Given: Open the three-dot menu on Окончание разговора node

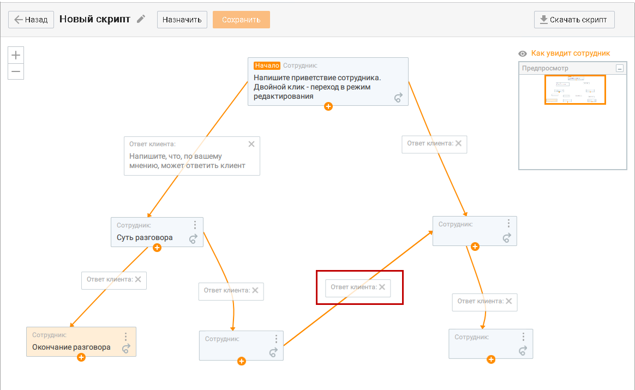Looking at the screenshot, I should 125,337.
